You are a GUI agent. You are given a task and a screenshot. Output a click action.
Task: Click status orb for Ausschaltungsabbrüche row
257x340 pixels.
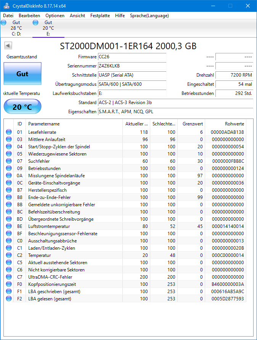point(9,241)
